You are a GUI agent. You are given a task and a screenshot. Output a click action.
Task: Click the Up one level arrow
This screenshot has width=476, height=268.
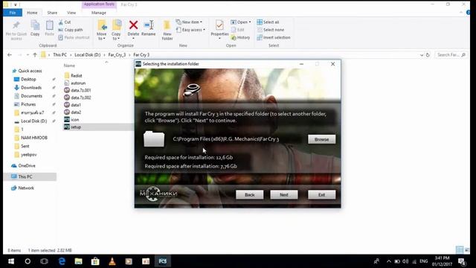(x=35, y=54)
